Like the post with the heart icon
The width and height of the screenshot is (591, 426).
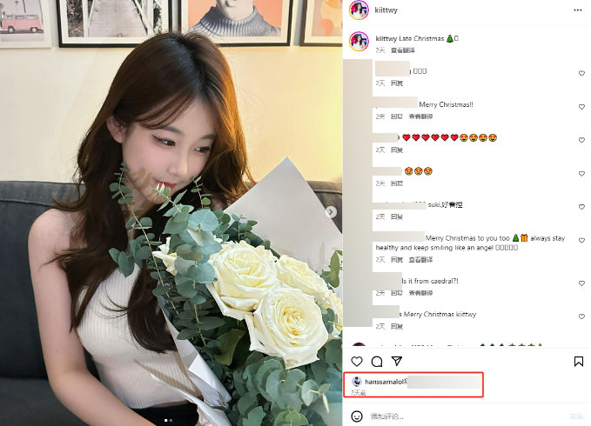point(357,362)
